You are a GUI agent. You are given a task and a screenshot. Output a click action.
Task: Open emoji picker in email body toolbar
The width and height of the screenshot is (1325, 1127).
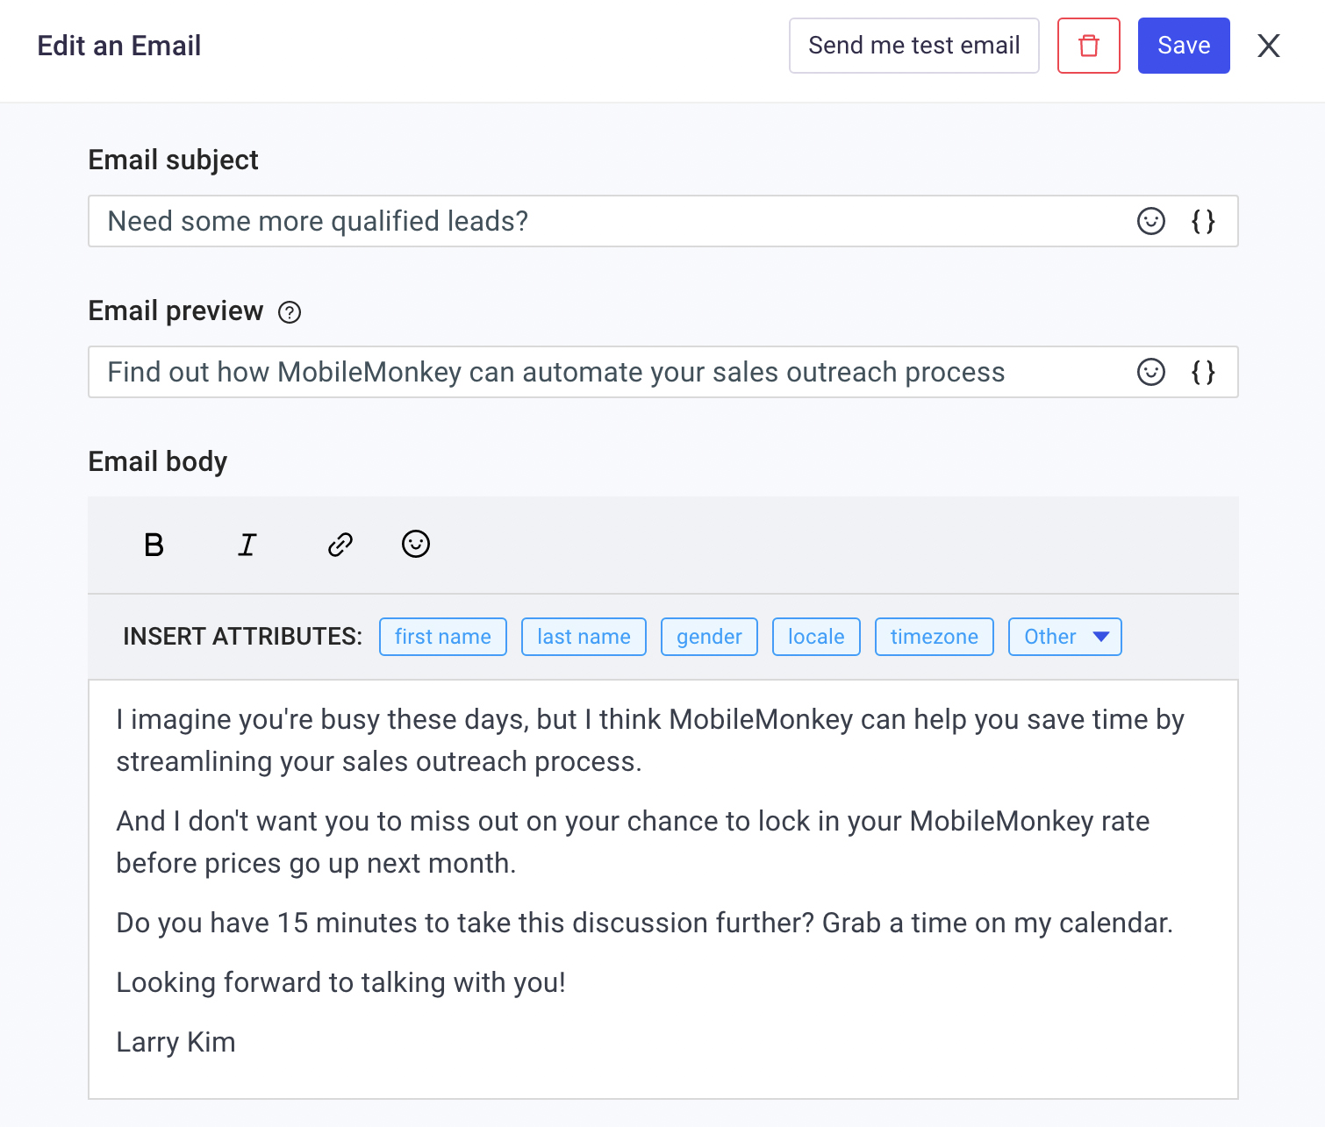click(416, 544)
